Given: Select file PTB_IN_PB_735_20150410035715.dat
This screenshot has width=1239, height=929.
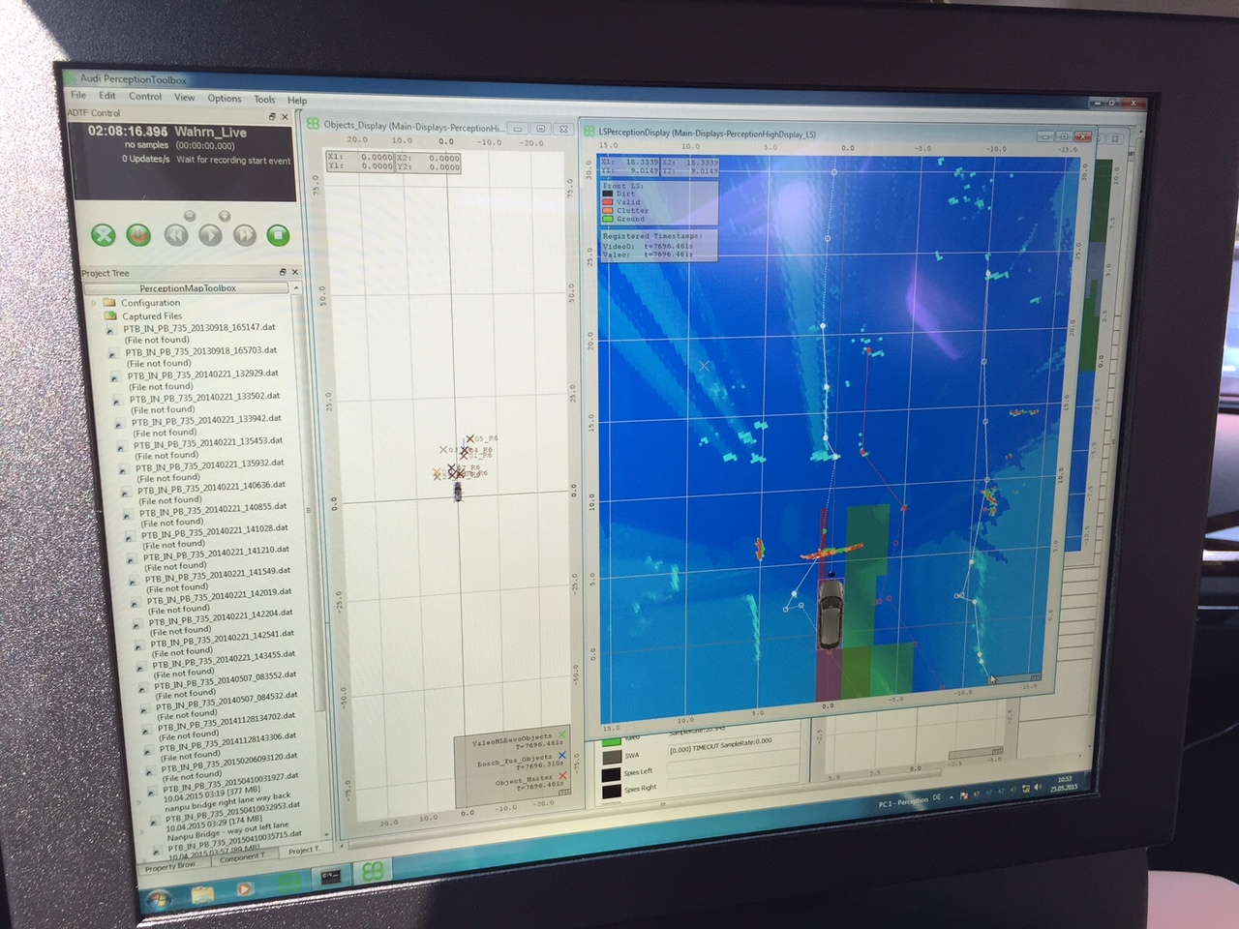Looking at the screenshot, I should (x=236, y=840).
